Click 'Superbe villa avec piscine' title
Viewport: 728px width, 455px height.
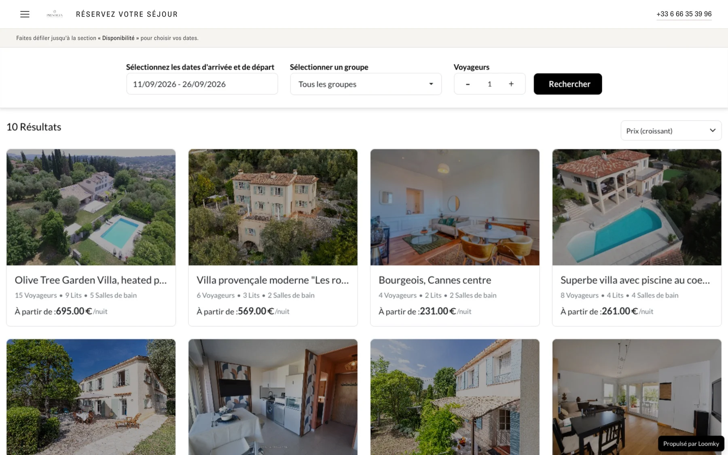click(x=635, y=280)
